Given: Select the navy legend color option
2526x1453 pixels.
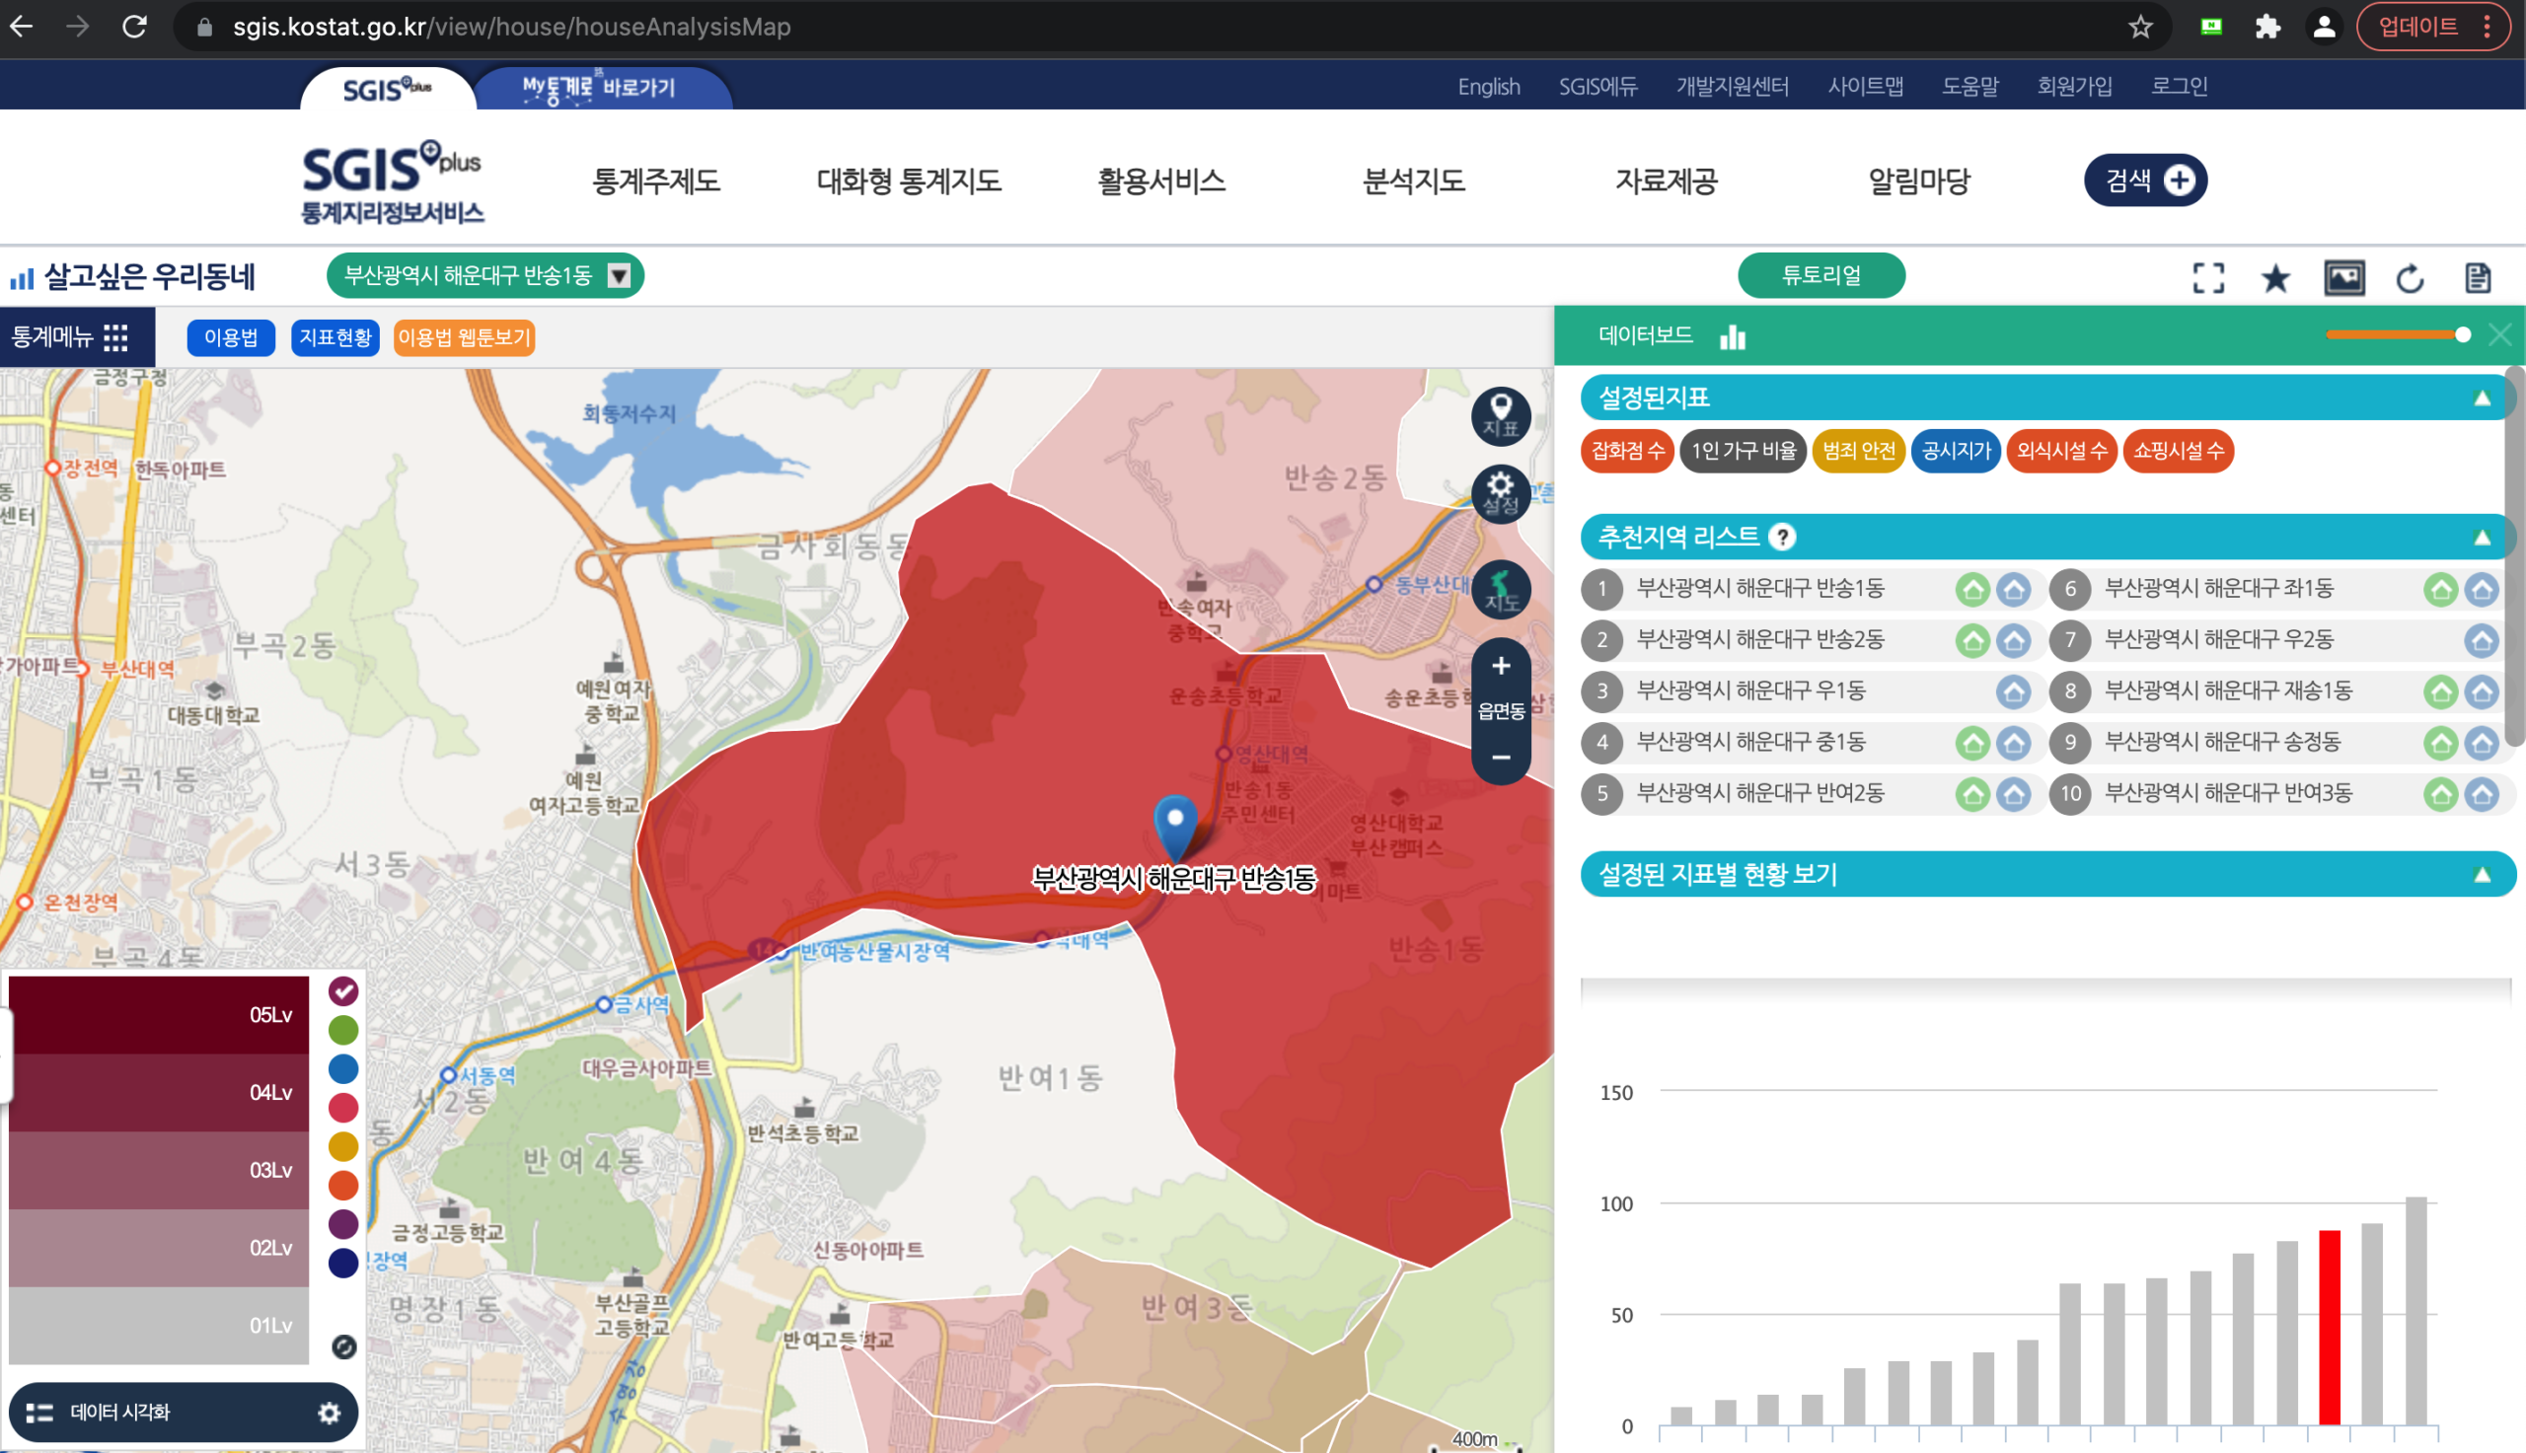Looking at the screenshot, I should pos(343,1264).
